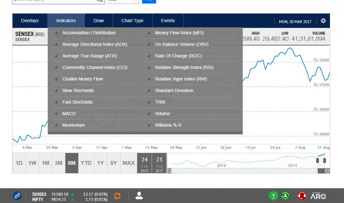Expand the Overlays menu

point(30,21)
